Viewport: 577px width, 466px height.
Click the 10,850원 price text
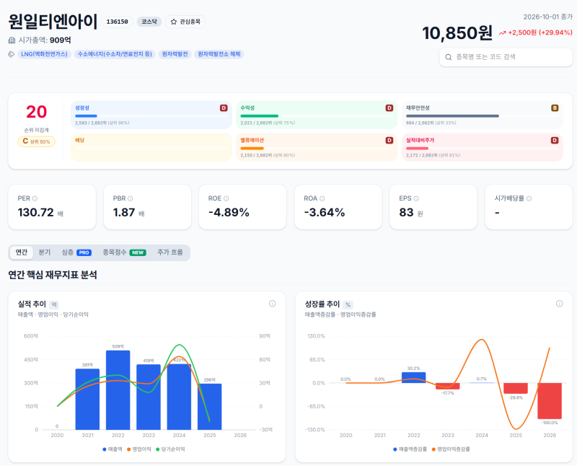[457, 33]
